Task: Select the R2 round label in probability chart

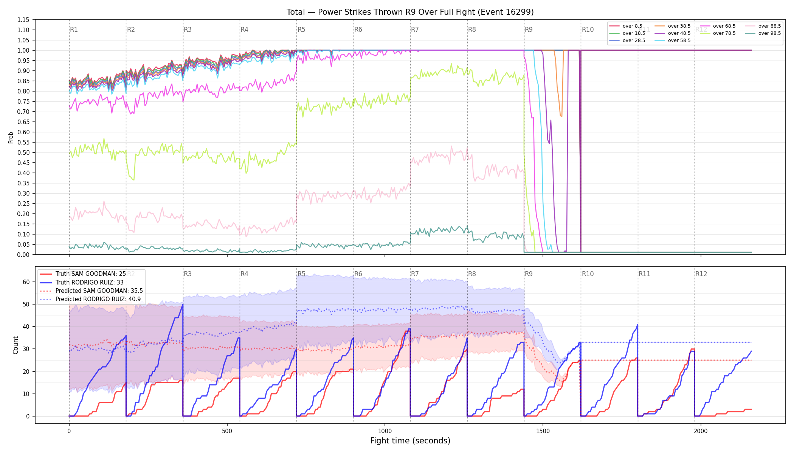Action: click(x=131, y=30)
